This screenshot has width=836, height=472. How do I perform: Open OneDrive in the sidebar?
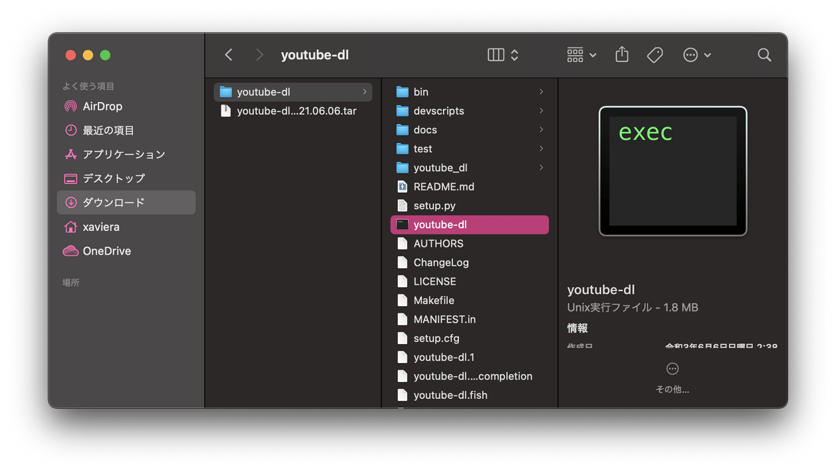point(126,251)
